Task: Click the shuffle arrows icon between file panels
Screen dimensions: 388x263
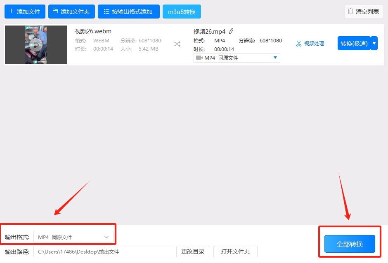Action: click(177, 43)
